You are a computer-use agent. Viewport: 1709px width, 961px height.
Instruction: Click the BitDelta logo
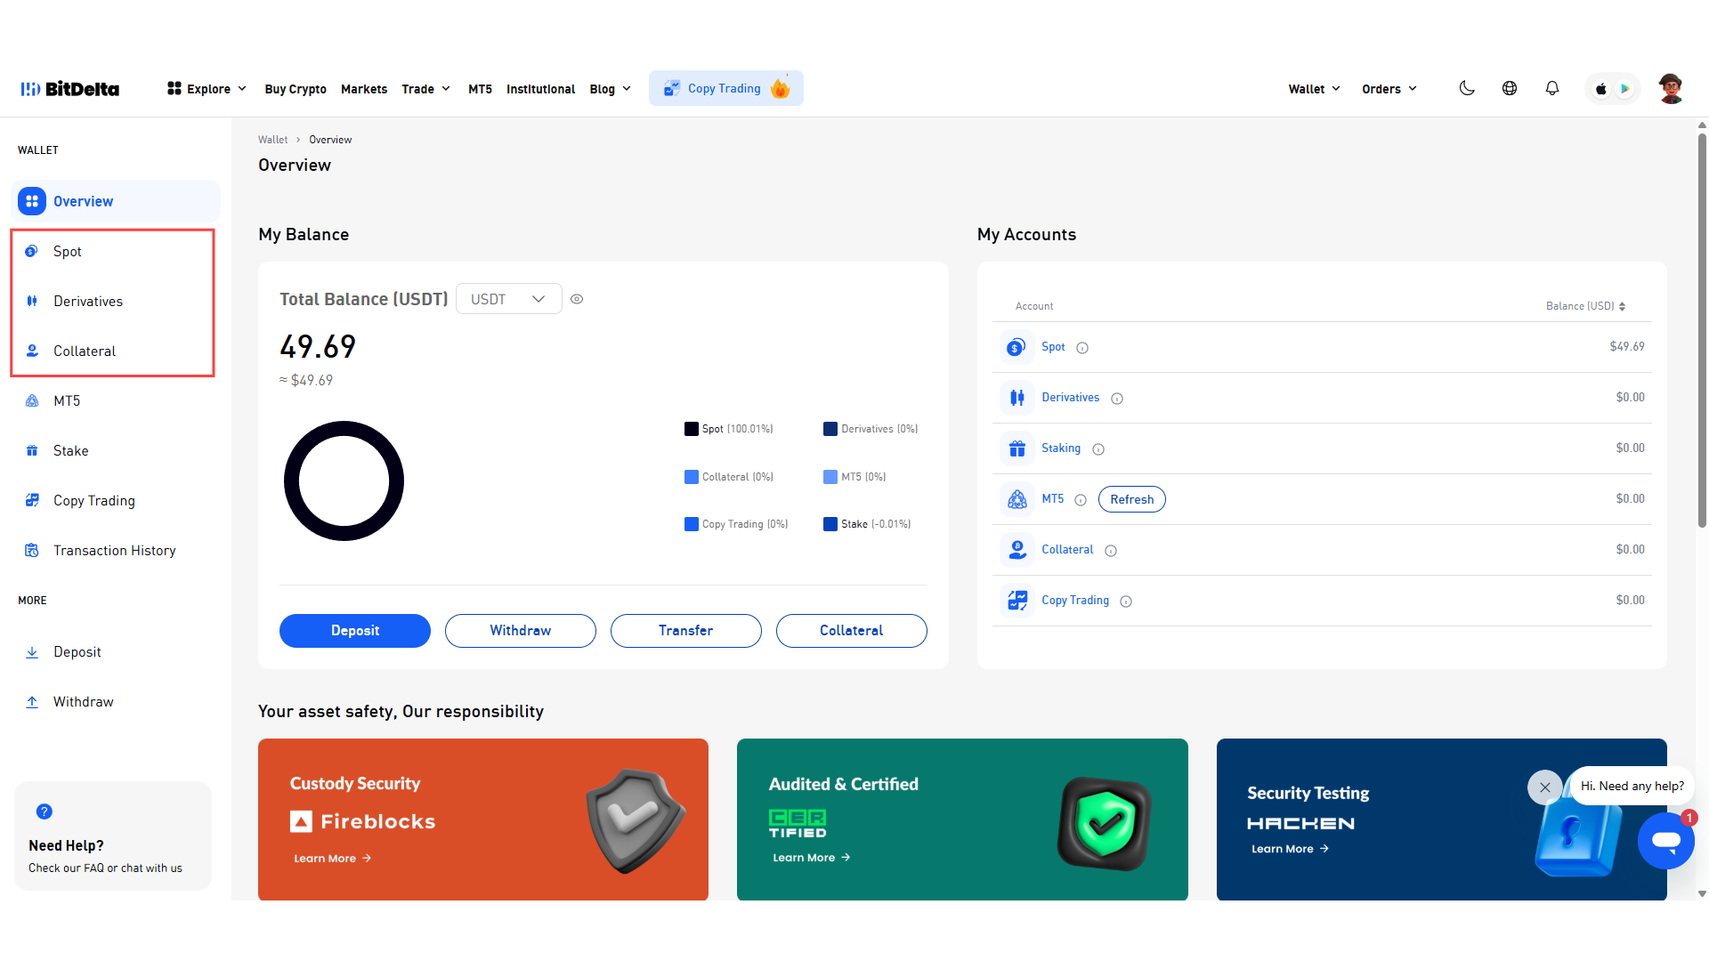click(70, 89)
